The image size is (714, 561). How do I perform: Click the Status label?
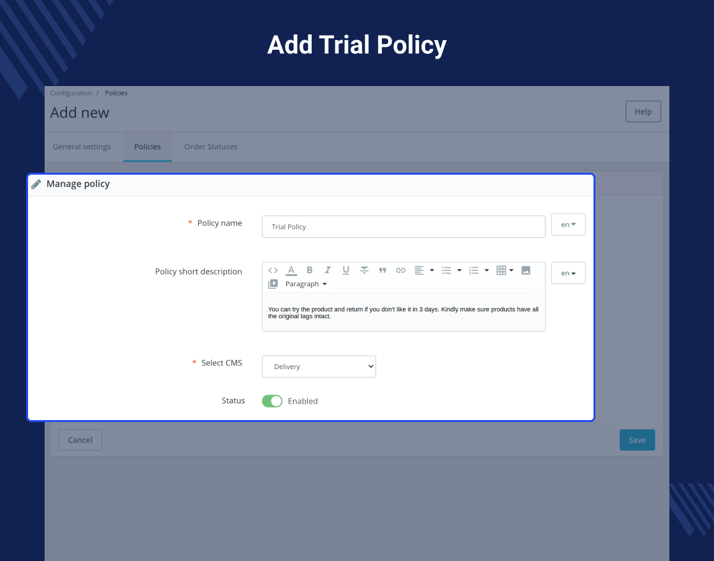[233, 401]
